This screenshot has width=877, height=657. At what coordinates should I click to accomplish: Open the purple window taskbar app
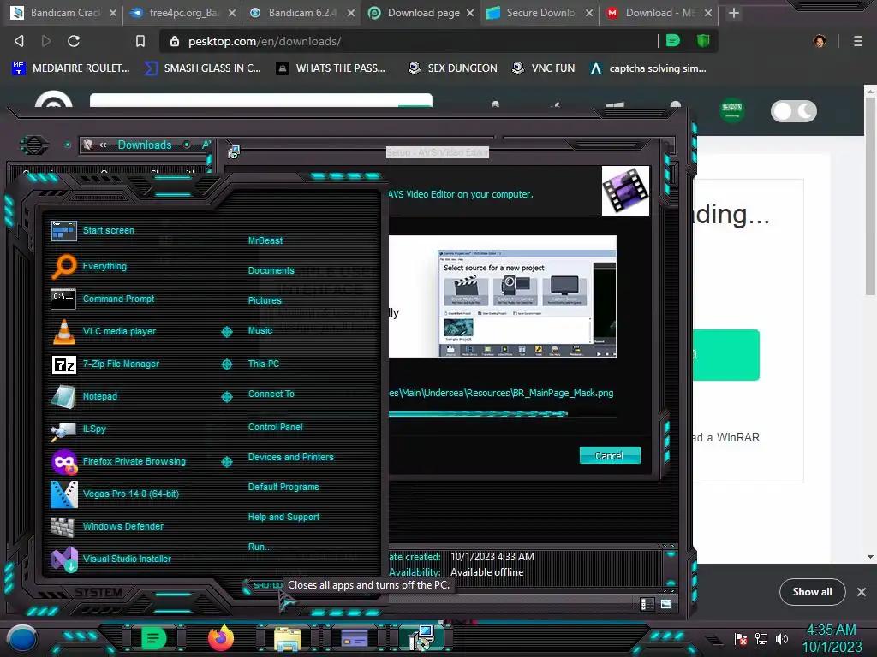point(355,638)
